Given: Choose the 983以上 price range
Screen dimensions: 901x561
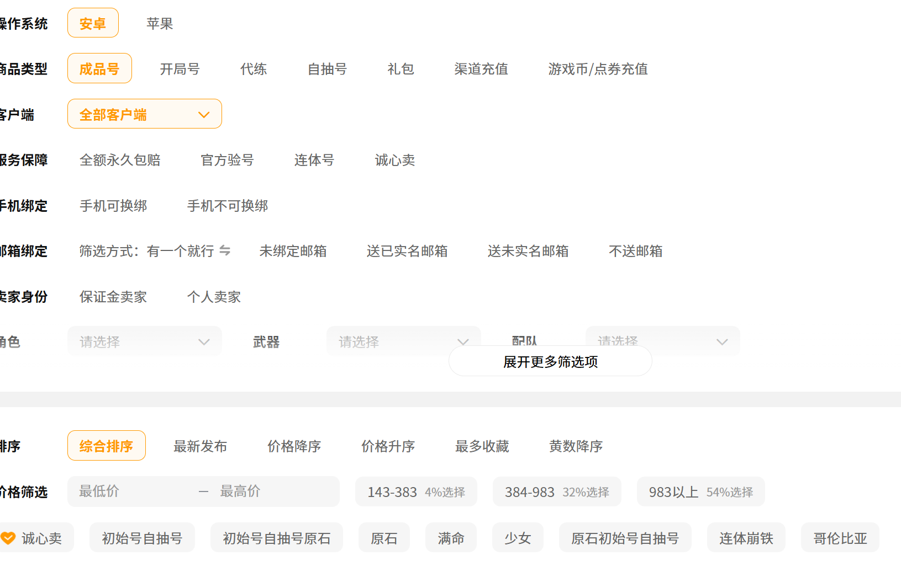Looking at the screenshot, I should (x=700, y=491).
